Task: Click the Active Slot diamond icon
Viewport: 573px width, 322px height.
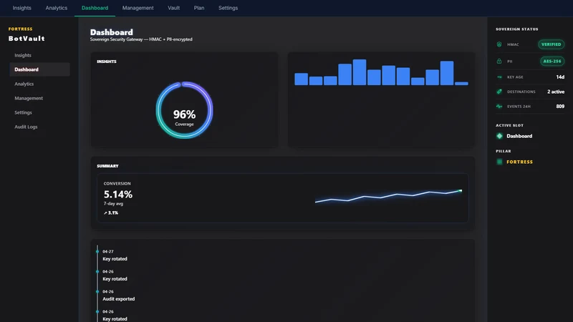Action: pos(499,136)
